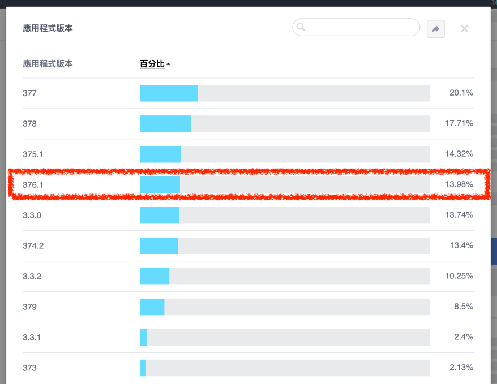Click the magnifier icon in search box
This screenshot has height=384, width=497.
click(x=301, y=27)
